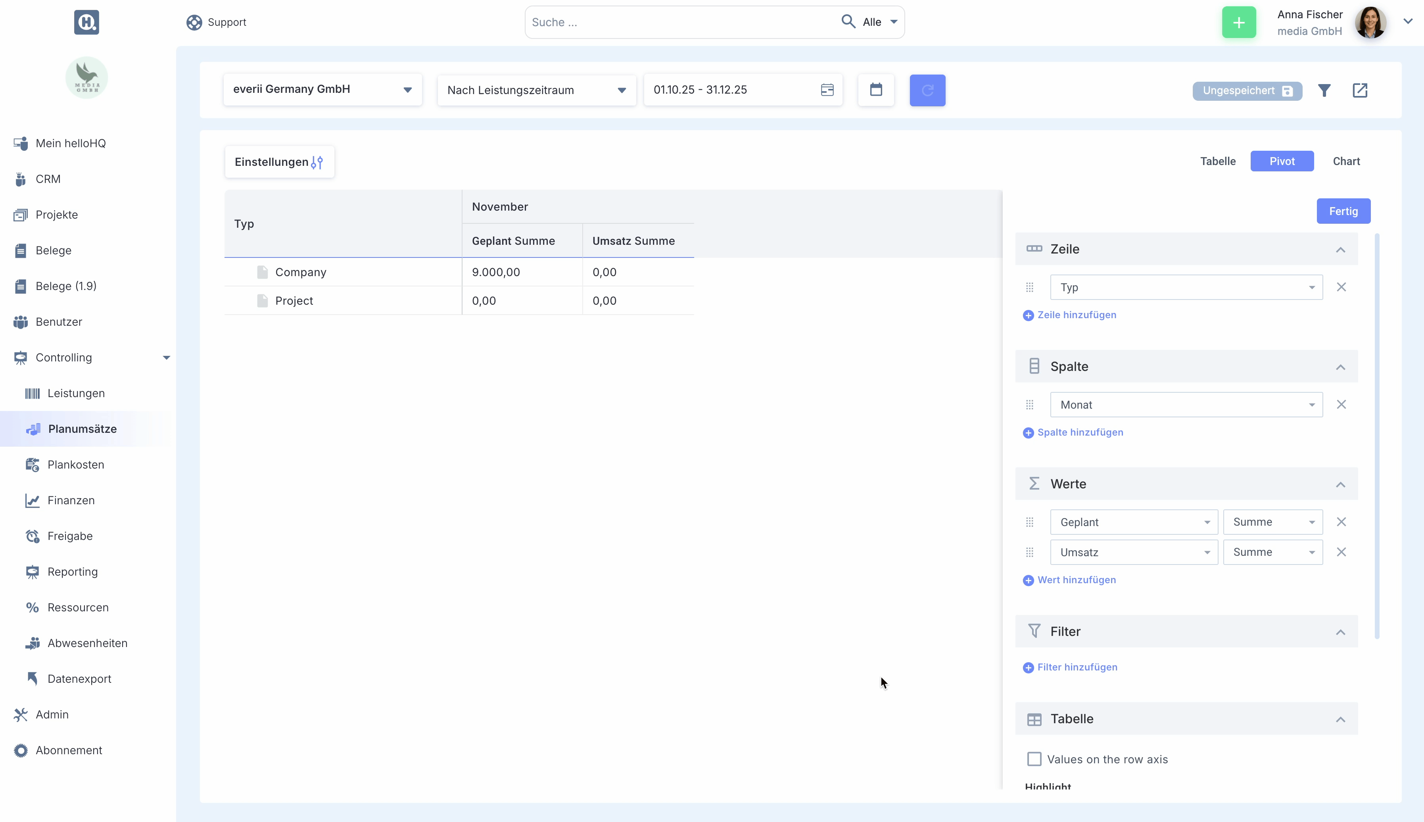
Task: Collapse the Werte section chevron
Action: pos(1340,484)
